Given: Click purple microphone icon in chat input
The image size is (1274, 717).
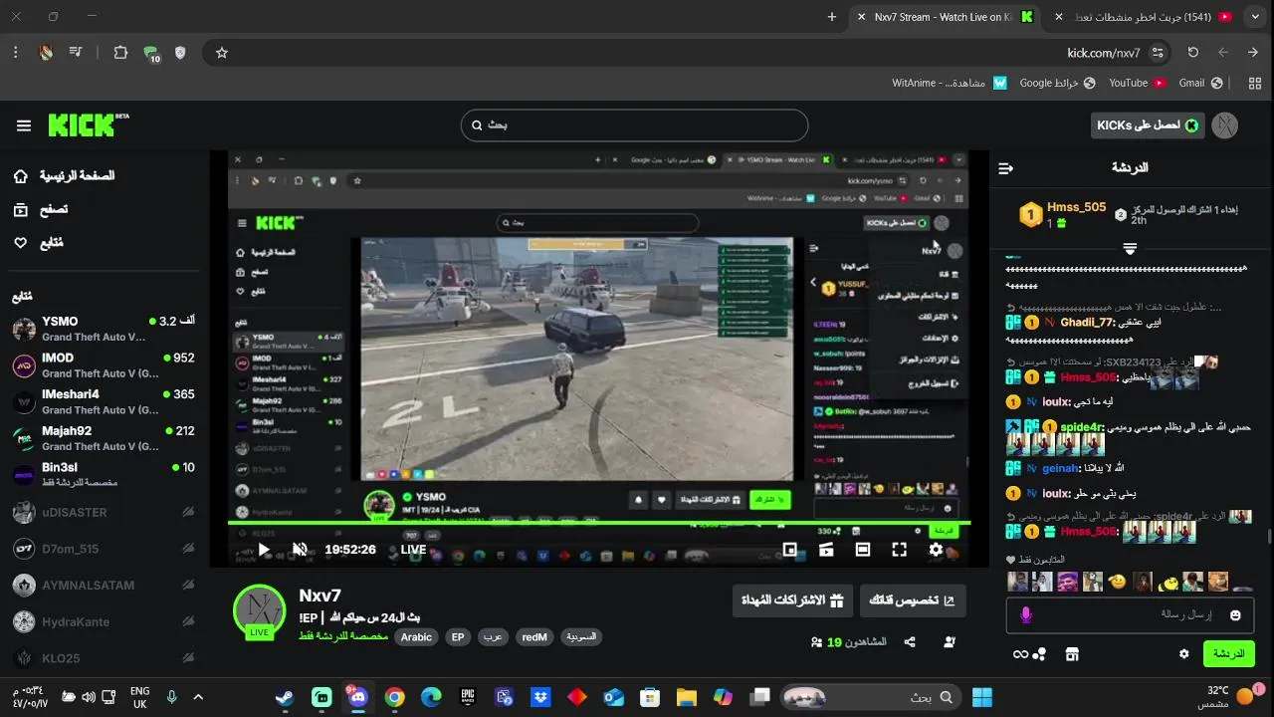Looking at the screenshot, I should pyautogui.click(x=1026, y=615).
